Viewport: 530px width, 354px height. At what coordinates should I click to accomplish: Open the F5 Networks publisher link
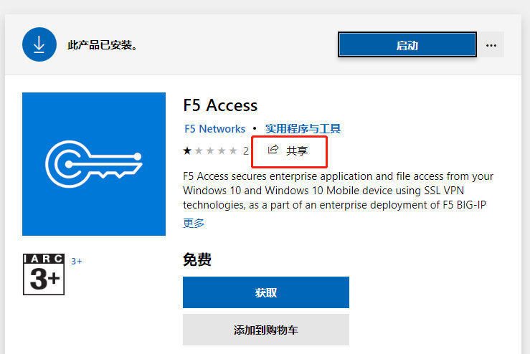click(x=214, y=129)
